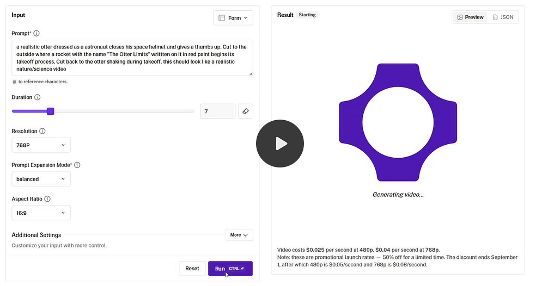This screenshot has width=560, height=286.
Task: Switch to the Preview tab
Action: pos(470,17)
